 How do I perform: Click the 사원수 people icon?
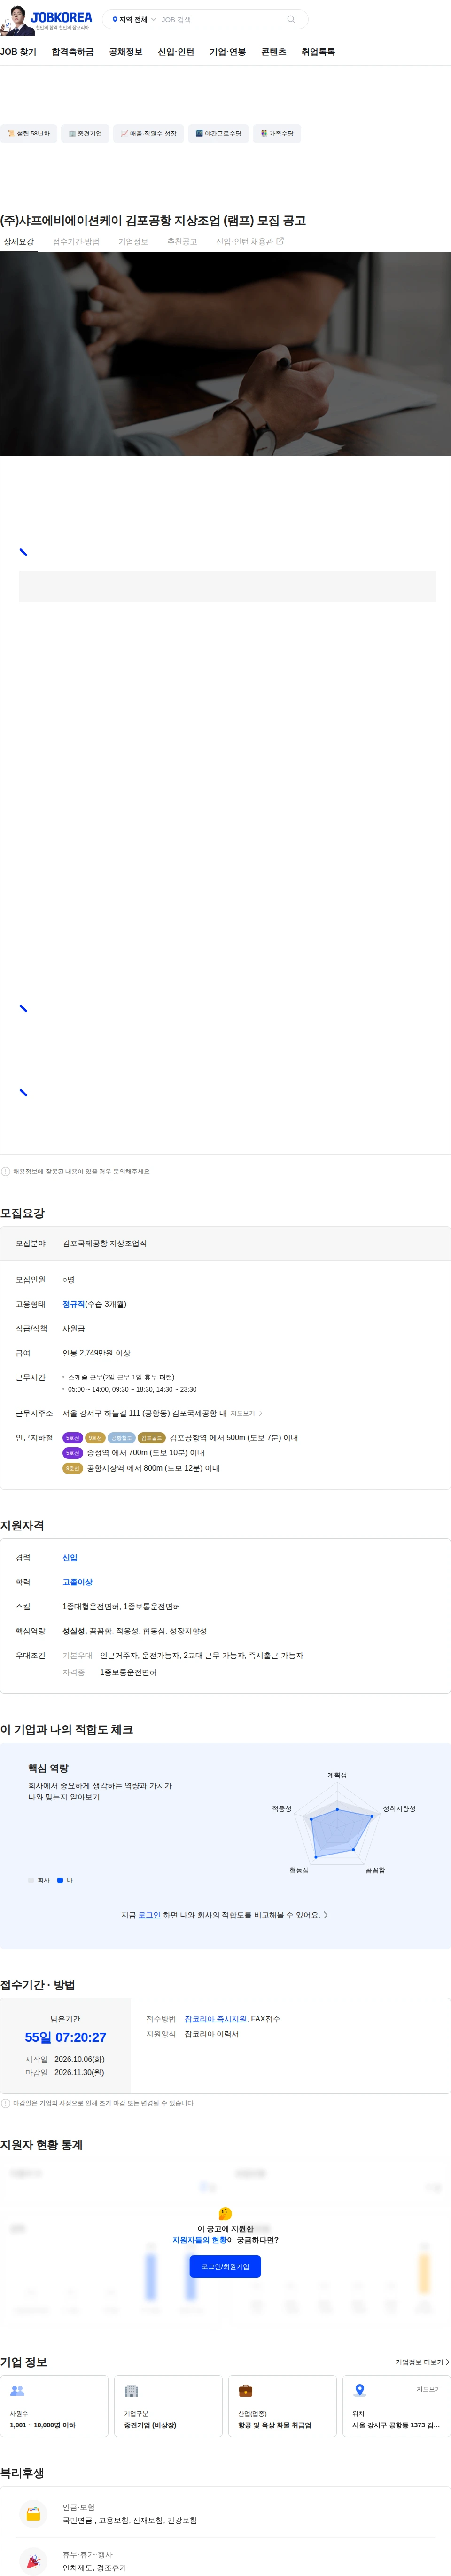tap(17, 2391)
